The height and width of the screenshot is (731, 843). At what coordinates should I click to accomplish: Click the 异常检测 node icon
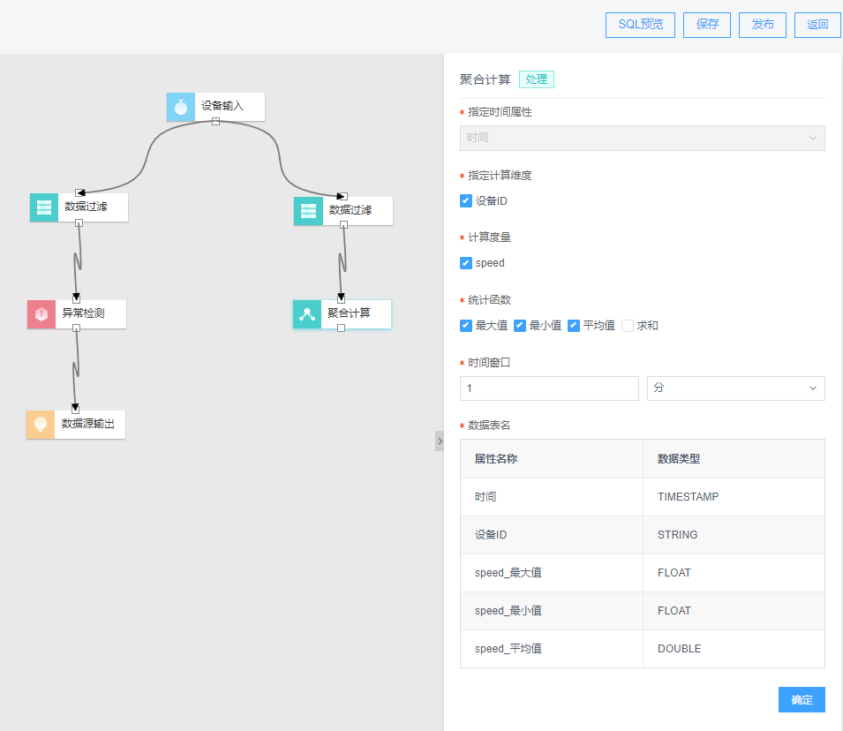click(41, 314)
